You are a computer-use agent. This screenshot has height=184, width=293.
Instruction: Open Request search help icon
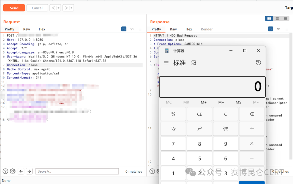click(x=5, y=171)
